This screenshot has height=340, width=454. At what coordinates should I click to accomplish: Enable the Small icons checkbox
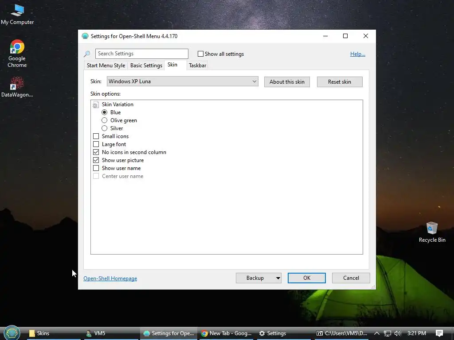coord(96,136)
